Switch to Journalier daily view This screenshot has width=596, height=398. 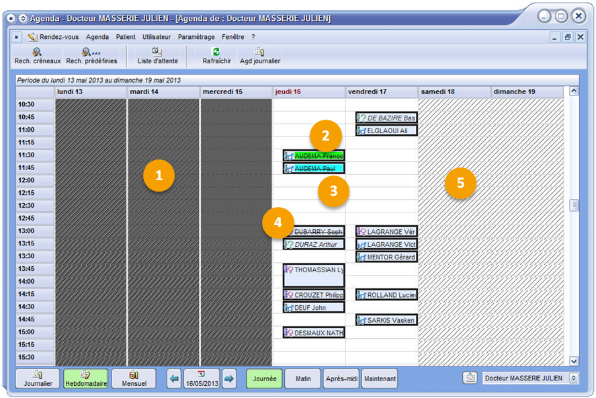coord(38,379)
